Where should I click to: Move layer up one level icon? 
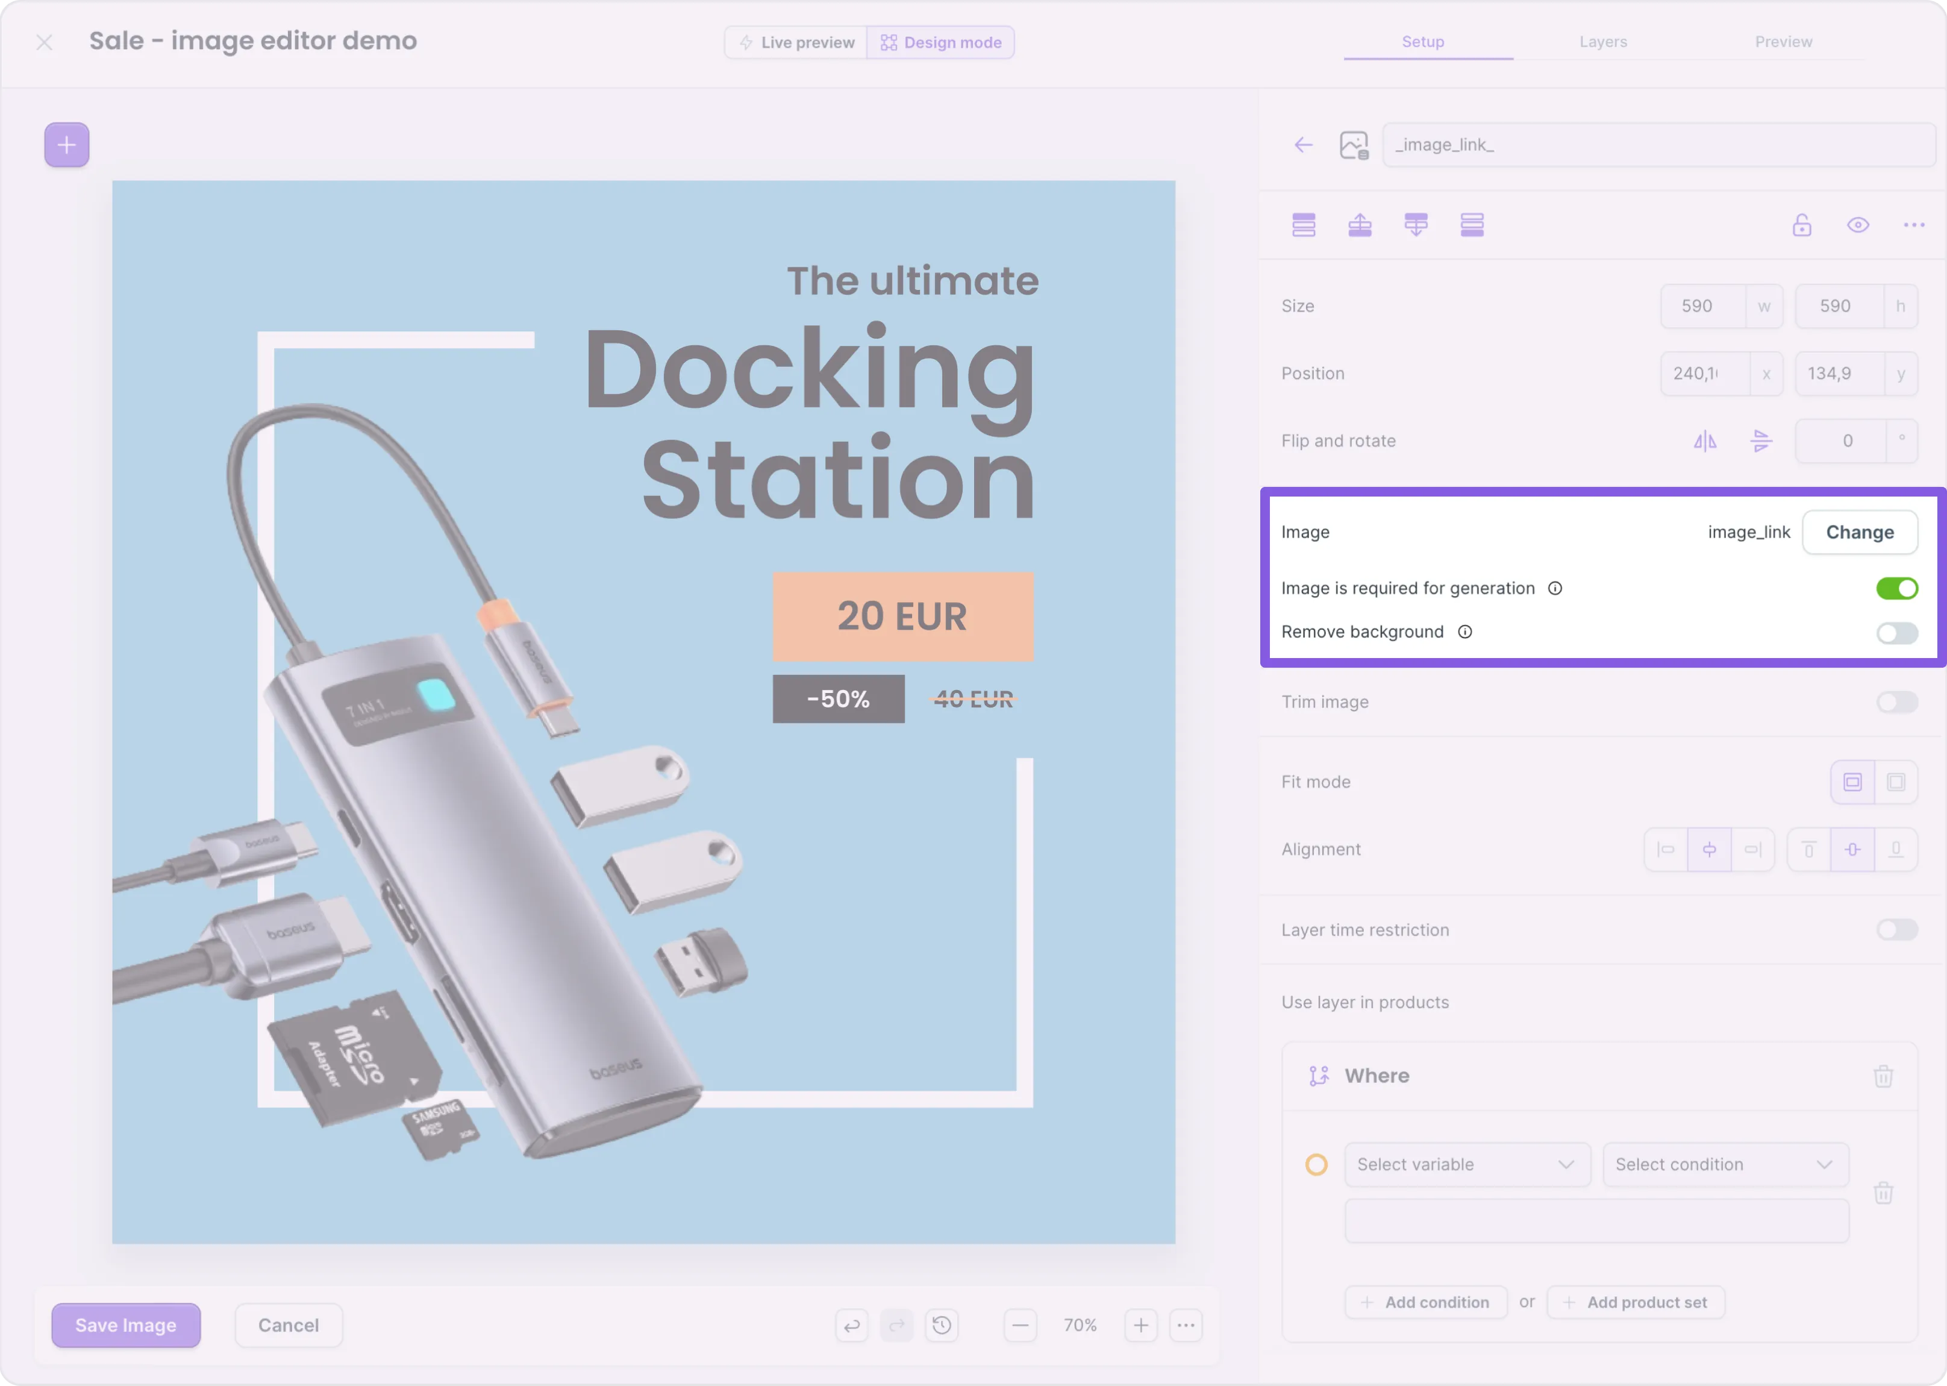click(x=1360, y=224)
